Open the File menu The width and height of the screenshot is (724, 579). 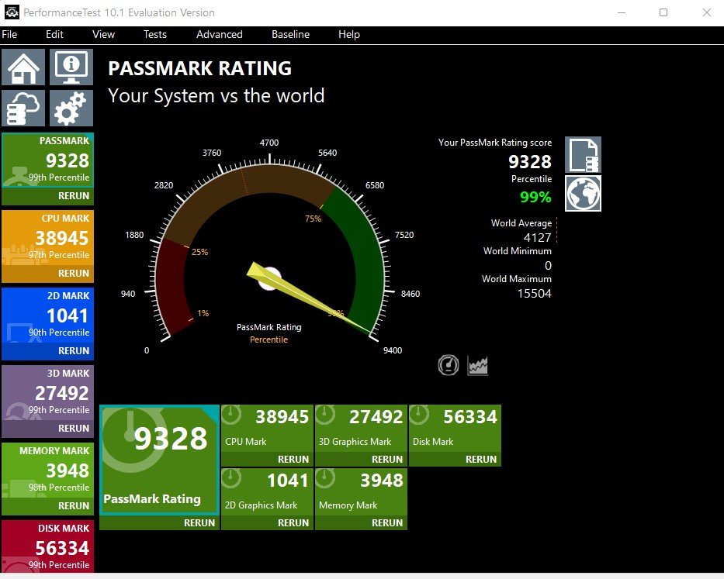click(9, 35)
